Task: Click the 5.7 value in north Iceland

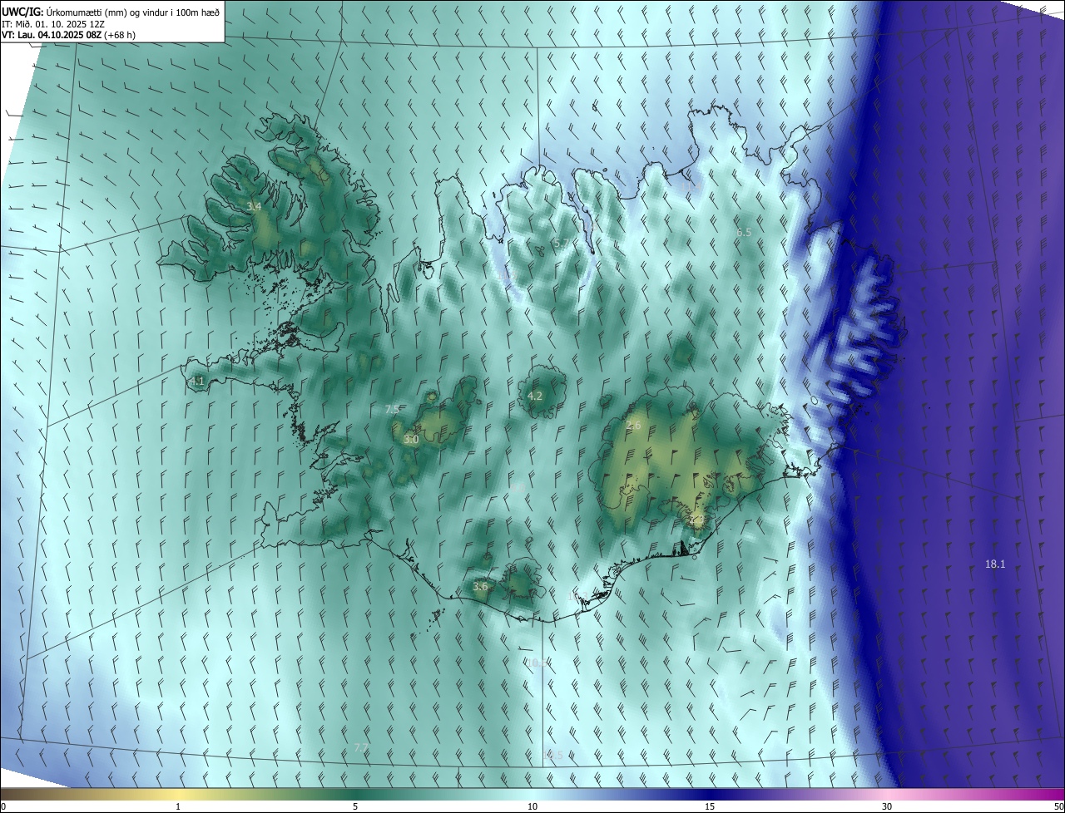Action: (561, 243)
